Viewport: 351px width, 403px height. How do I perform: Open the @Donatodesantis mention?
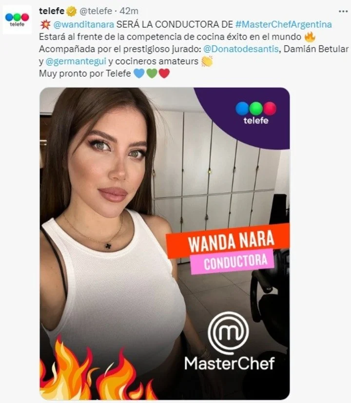(241, 49)
